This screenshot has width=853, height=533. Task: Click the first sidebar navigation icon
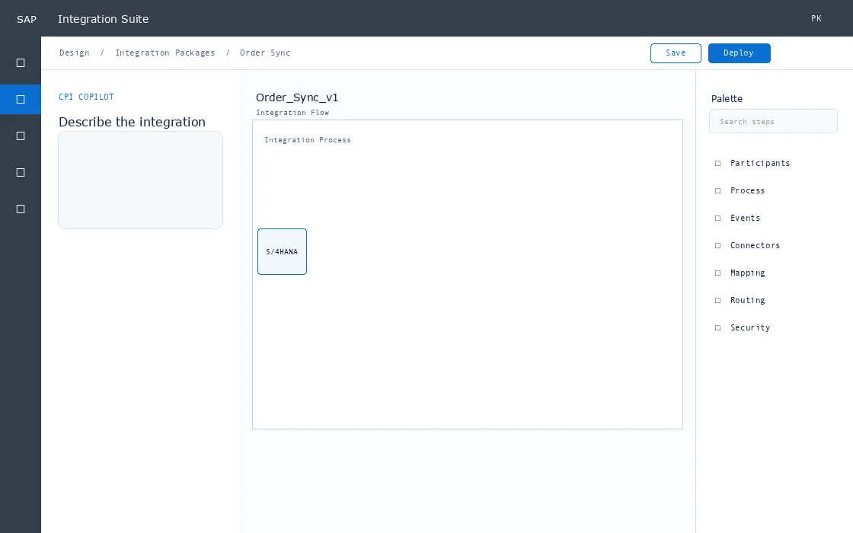click(x=21, y=63)
